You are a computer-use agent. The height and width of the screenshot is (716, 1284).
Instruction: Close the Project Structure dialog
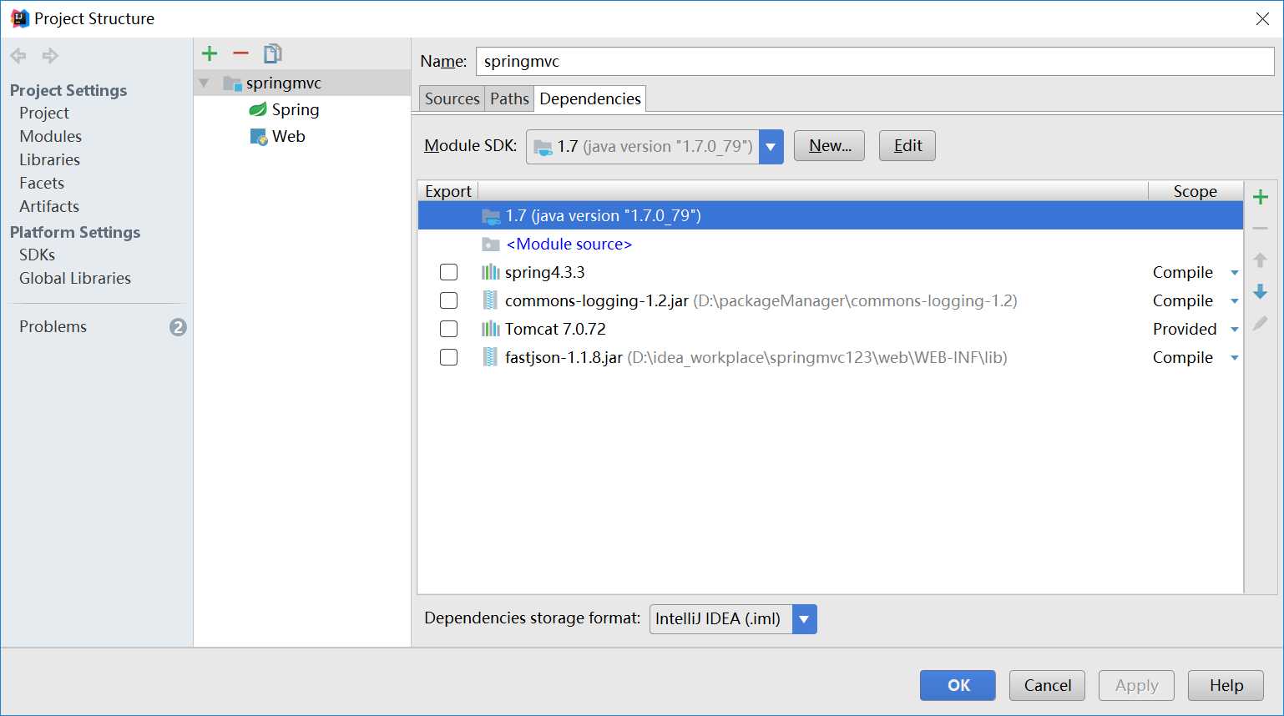tap(1262, 18)
